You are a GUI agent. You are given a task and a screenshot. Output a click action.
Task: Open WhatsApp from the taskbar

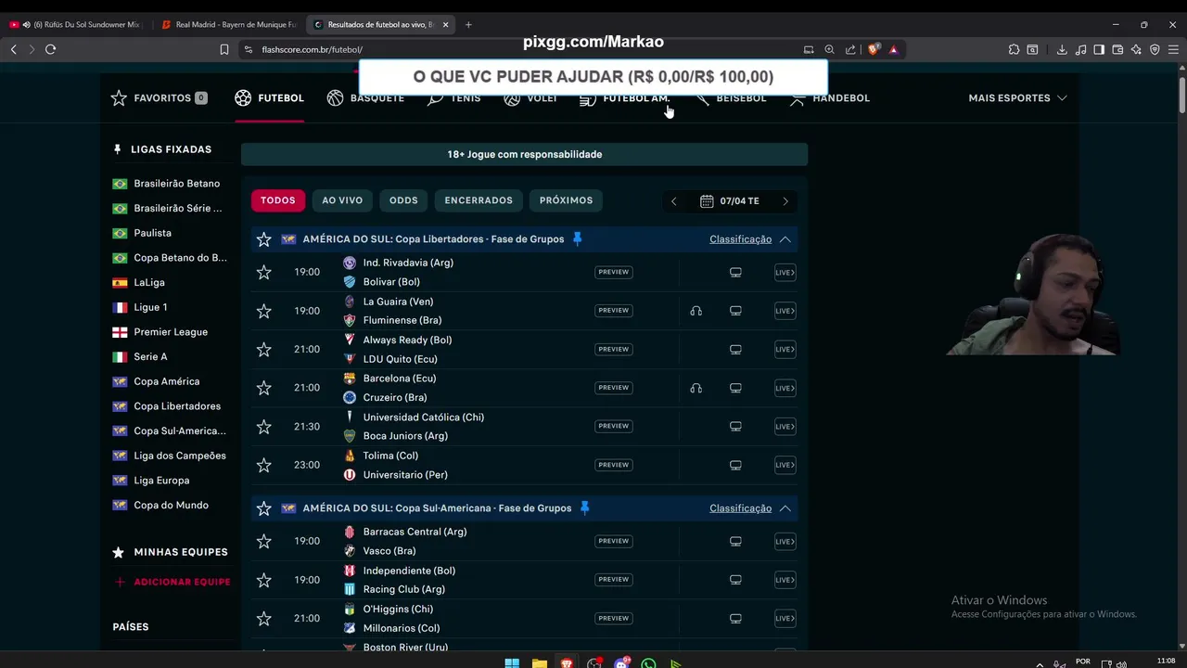pyautogui.click(x=648, y=663)
